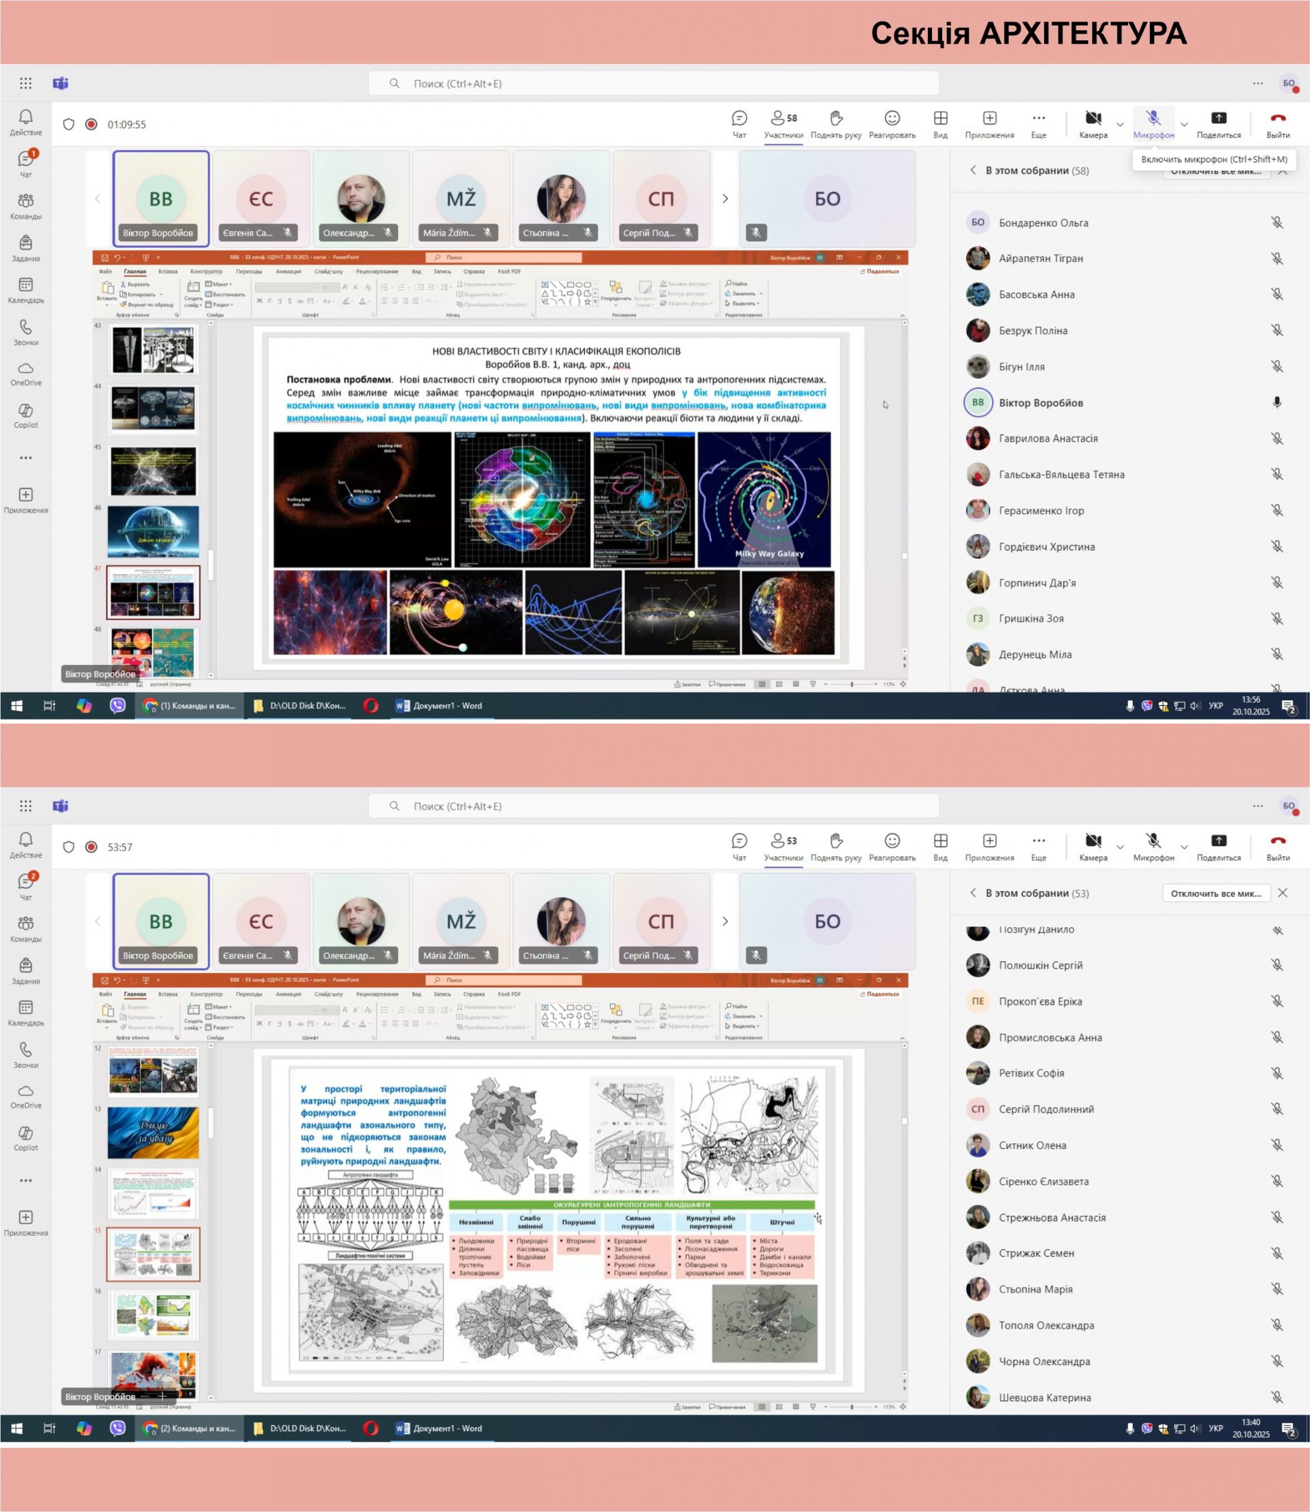Open Реагировать emoji in the 01:09:55 meeting
The width and height of the screenshot is (1310, 1512).
[892, 123]
